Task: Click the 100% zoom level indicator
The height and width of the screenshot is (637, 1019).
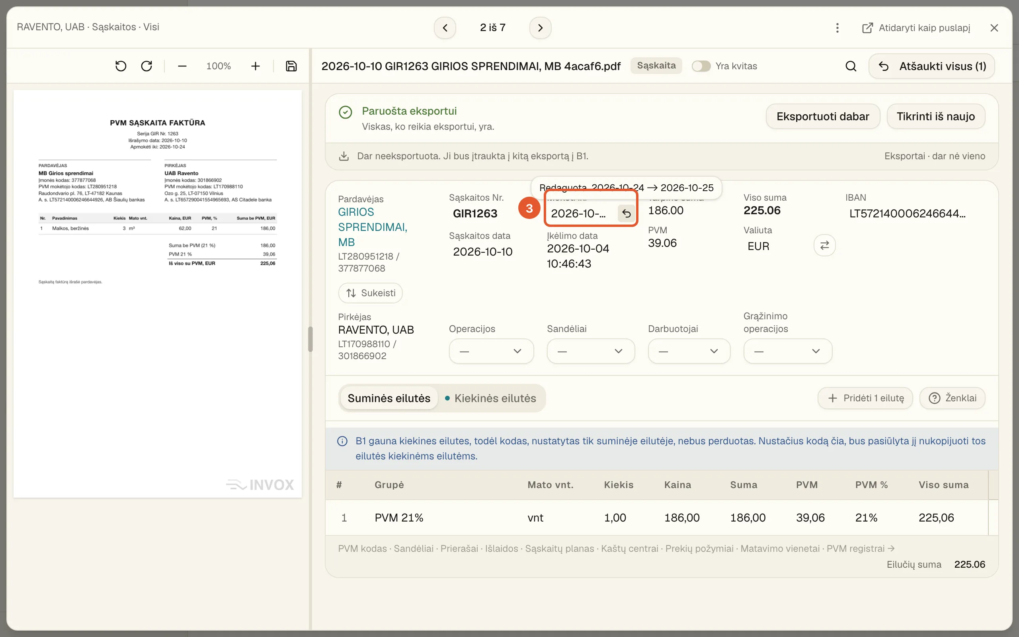Action: pos(219,66)
